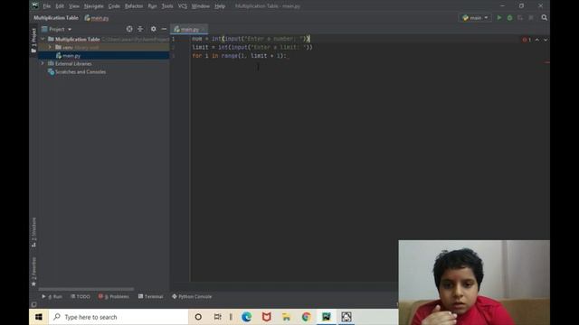
Task: Open File Explorer from taskbar
Action: [286, 317]
